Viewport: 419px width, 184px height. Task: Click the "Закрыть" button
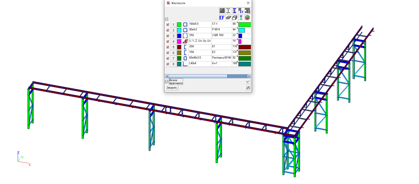[x=172, y=88]
